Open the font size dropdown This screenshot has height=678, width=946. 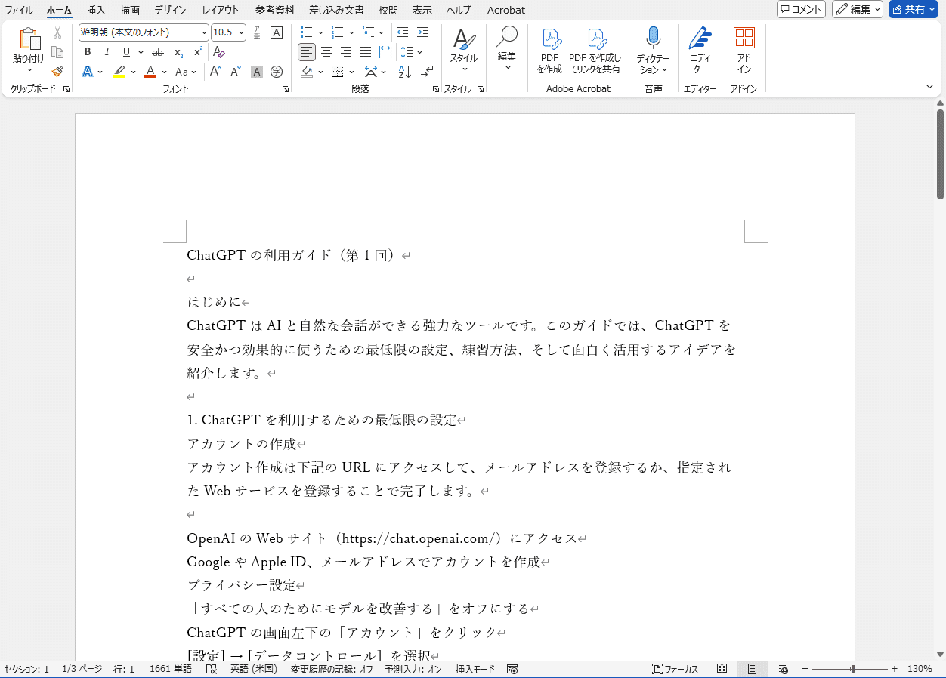click(241, 32)
